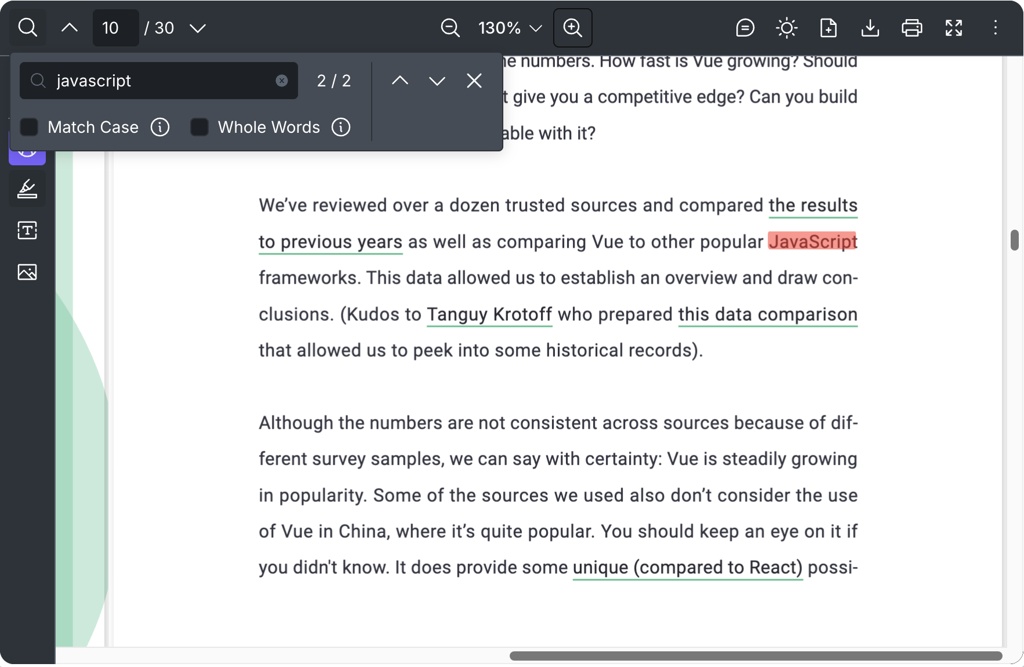Image resolution: width=1024 pixels, height=667 pixels.
Task: Open "unique (compared to React)" link
Action: click(x=688, y=567)
